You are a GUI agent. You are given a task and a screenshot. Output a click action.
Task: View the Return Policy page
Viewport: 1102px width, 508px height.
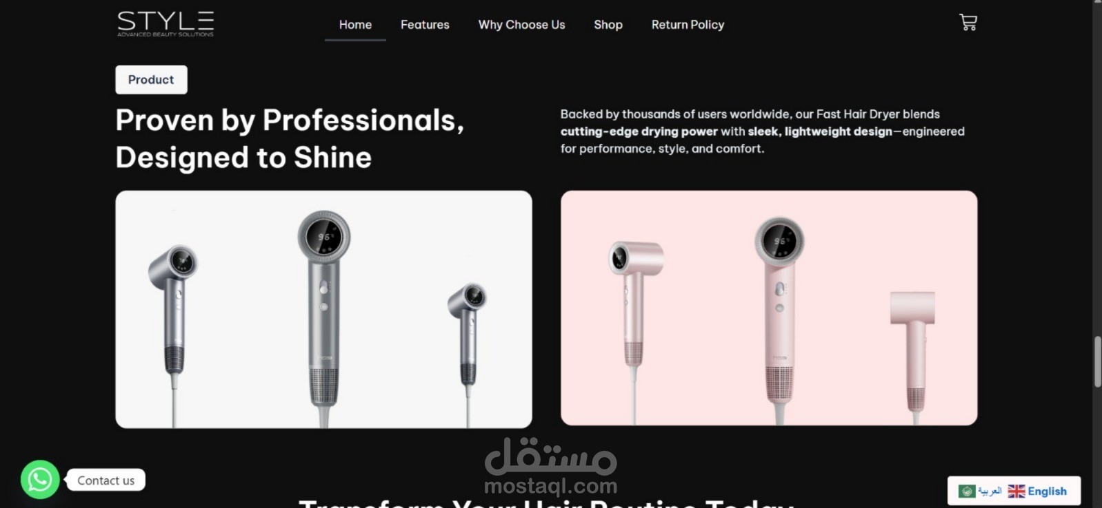click(x=688, y=25)
